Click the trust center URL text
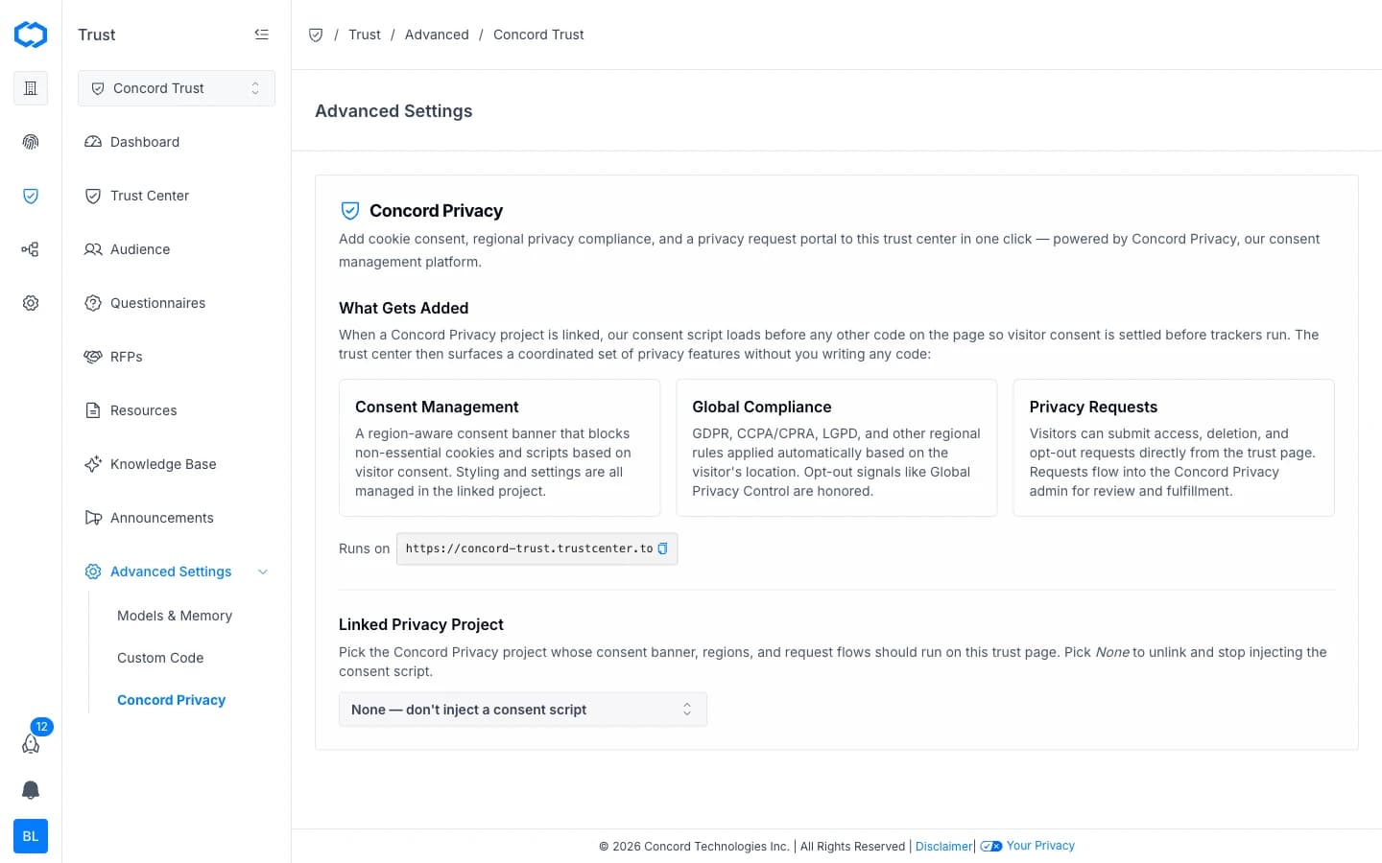1382x863 pixels. 529,548
